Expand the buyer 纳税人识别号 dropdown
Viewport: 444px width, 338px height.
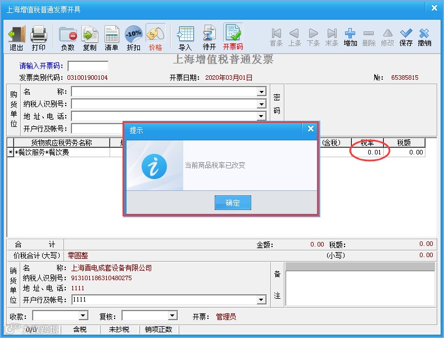pyautogui.click(x=261, y=104)
